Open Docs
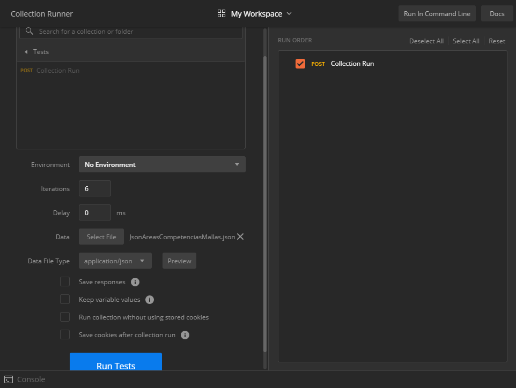This screenshot has width=516, height=388. 497,13
